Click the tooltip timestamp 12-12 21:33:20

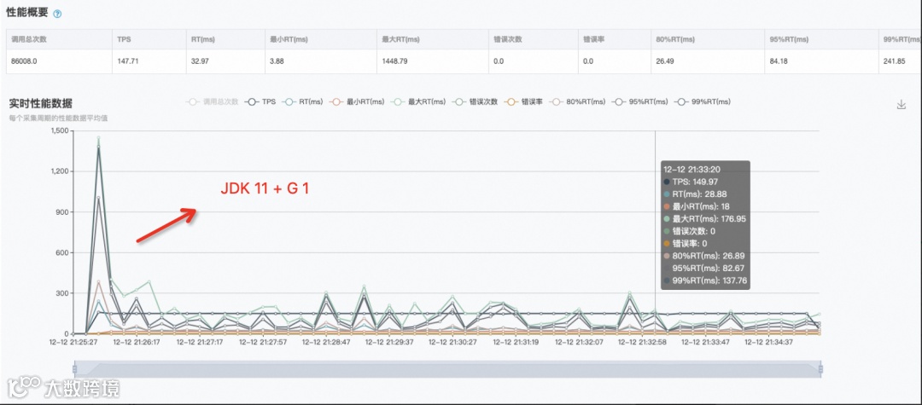coord(691,169)
